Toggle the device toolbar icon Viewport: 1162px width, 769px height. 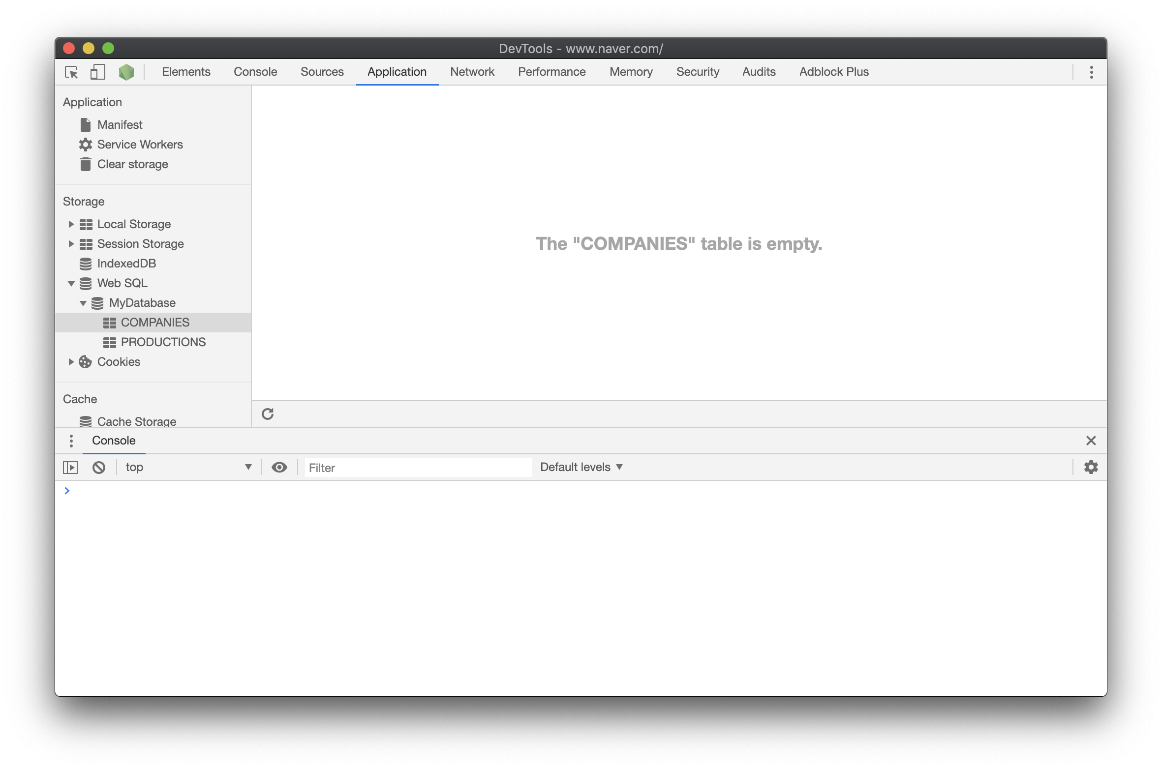pyautogui.click(x=98, y=72)
